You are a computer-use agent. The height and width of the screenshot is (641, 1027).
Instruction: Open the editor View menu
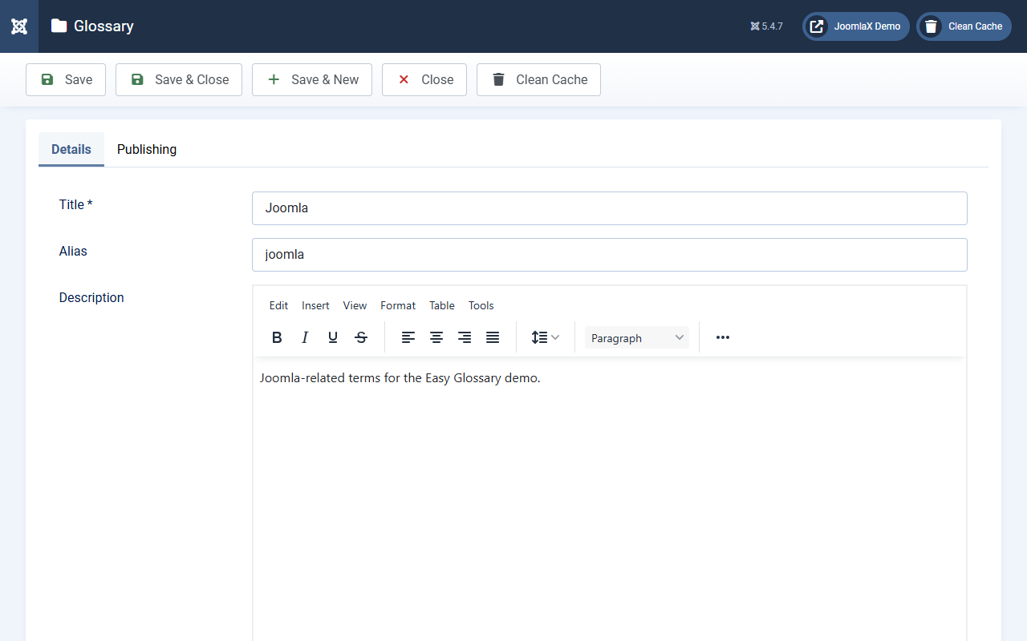click(355, 305)
